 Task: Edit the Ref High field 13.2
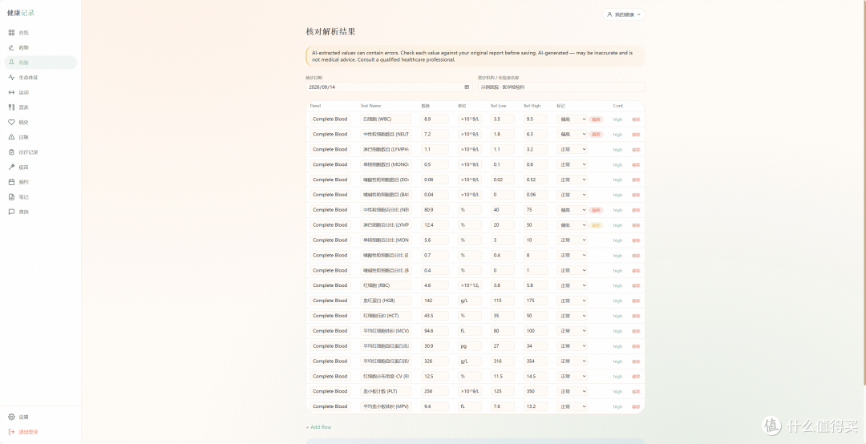tap(535, 406)
